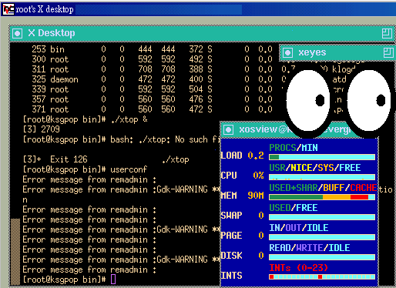Image resolution: width=396 pixels, height=288 pixels.
Task: Click the IN/OUT/IDLE legend text
Action: coord(299,228)
